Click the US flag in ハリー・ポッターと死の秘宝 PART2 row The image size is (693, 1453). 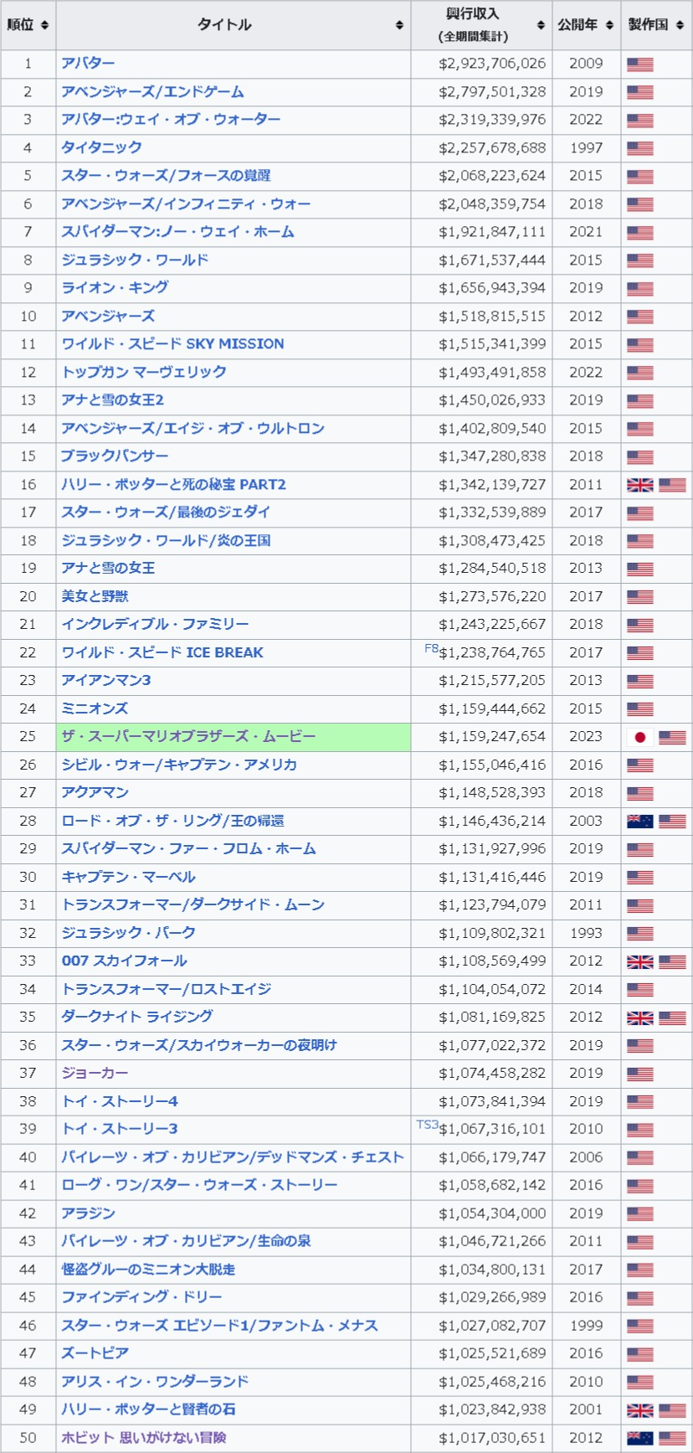point(672,485)
